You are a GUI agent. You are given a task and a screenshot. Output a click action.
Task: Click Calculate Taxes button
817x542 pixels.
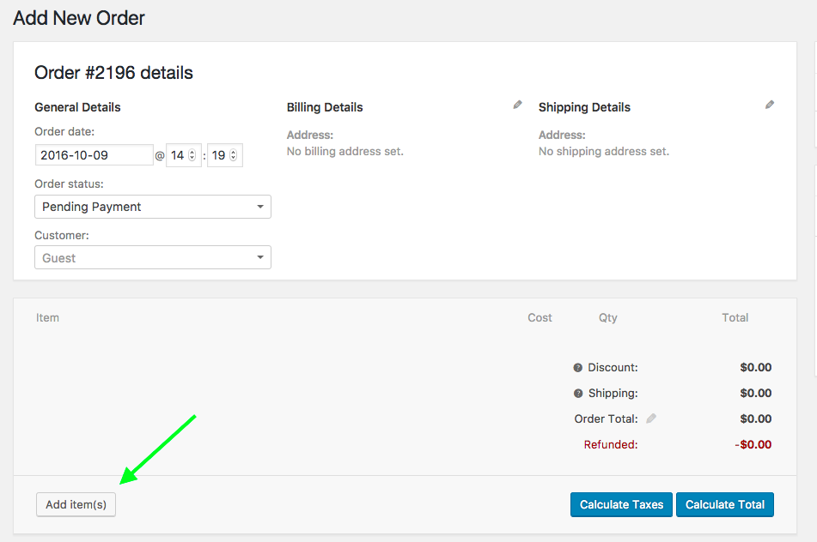[621, 504]
